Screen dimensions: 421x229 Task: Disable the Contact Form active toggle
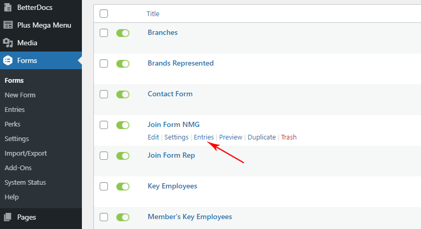[123, 94]
